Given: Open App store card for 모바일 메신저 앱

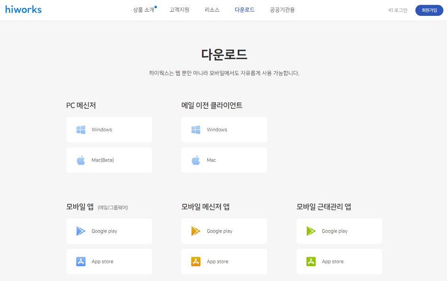Looking at the screenshot, I should (x=225, y=261).
